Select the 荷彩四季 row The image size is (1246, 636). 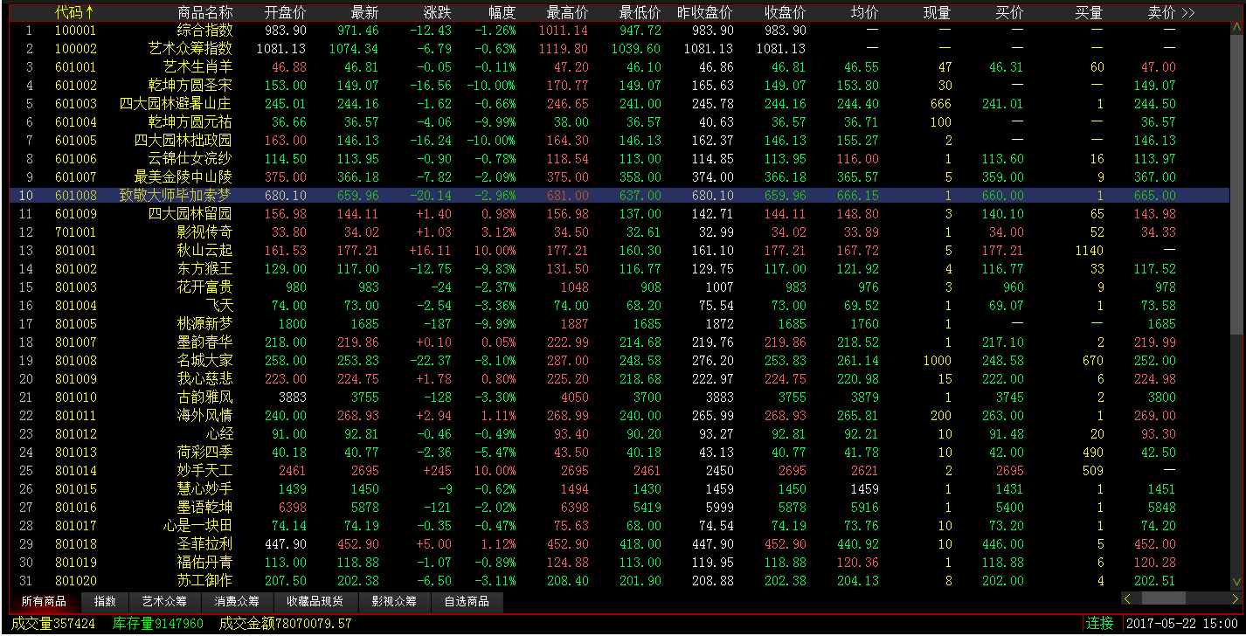620,453
